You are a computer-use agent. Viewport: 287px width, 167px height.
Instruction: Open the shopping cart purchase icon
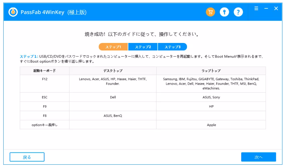coord(210,12)
